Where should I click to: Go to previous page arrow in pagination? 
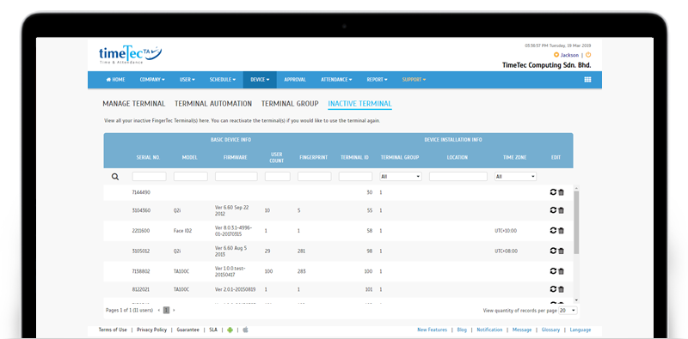[159, 310]
